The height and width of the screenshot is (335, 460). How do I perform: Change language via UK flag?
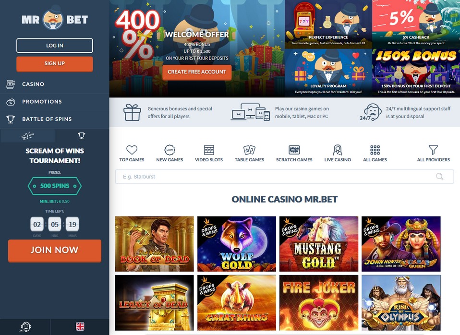pyautogui.click(x=80, y=326)
